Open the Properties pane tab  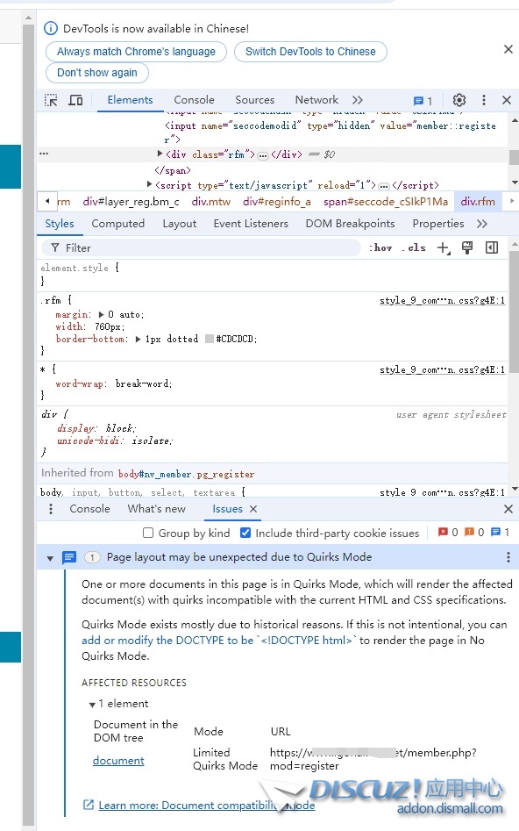tap(438, 224)
